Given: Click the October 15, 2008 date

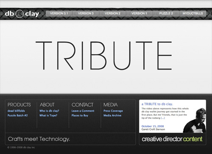Looking at the screenshot, I should [x=153, y=126].
